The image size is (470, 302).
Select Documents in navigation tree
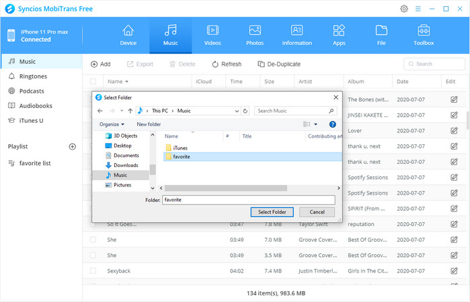coord(122,155)
